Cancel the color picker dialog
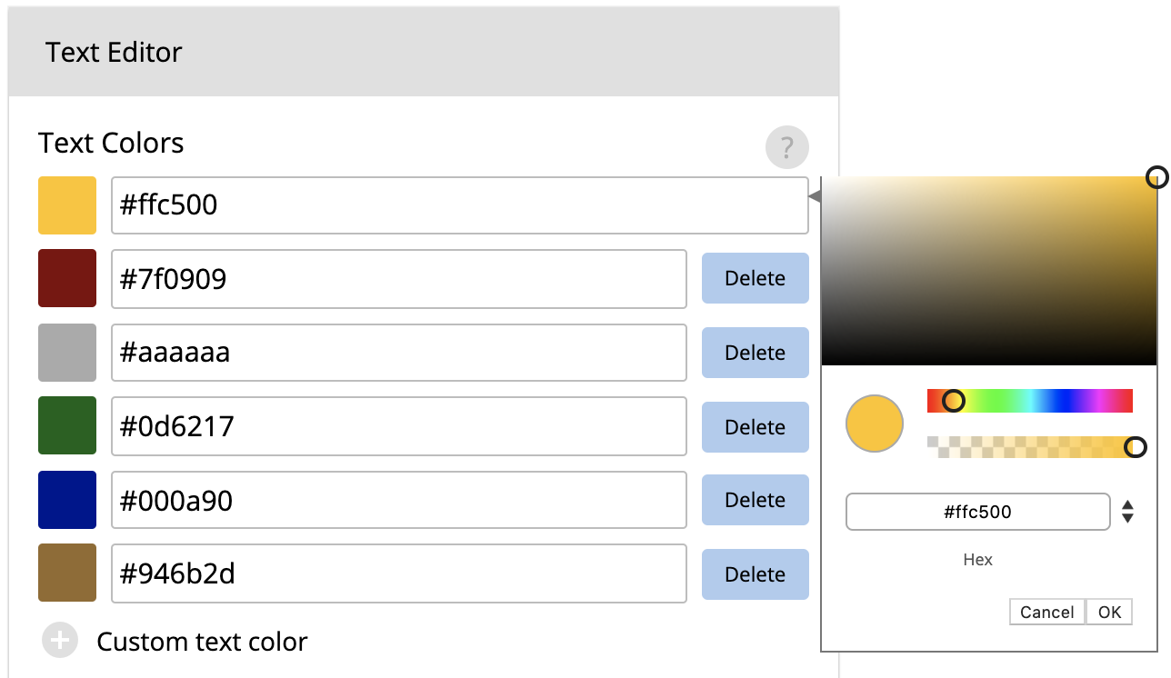 click(1047, 612)
